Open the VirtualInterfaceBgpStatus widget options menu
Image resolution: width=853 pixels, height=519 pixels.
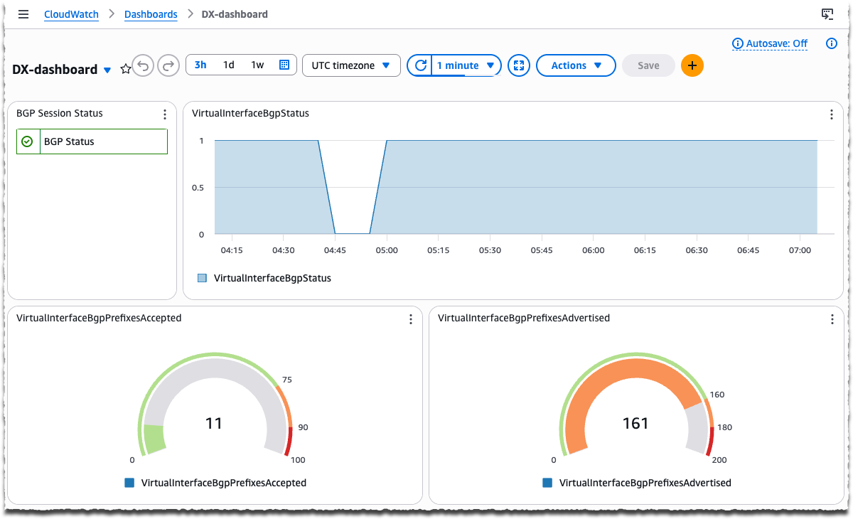tap(831, 114)
